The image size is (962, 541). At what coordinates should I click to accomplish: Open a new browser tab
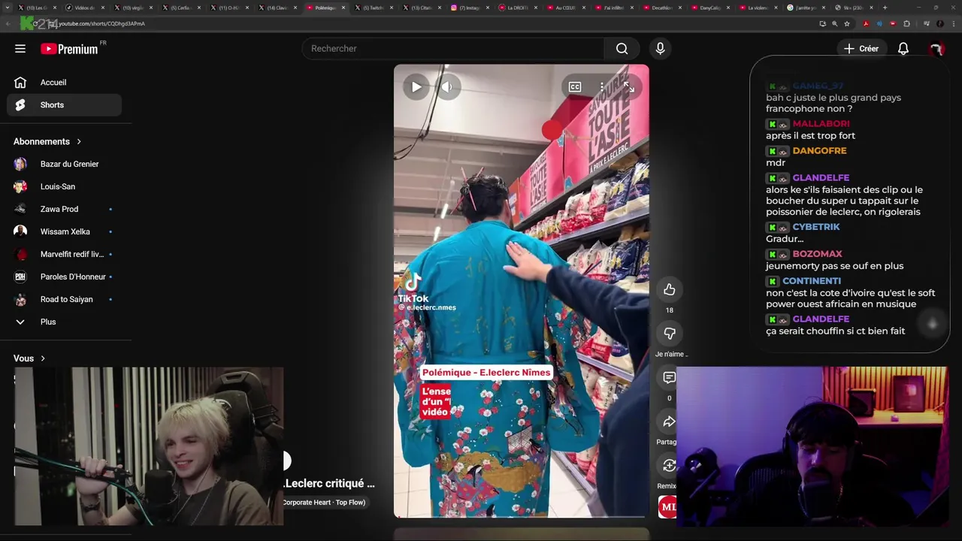click(x=885, y=8)
